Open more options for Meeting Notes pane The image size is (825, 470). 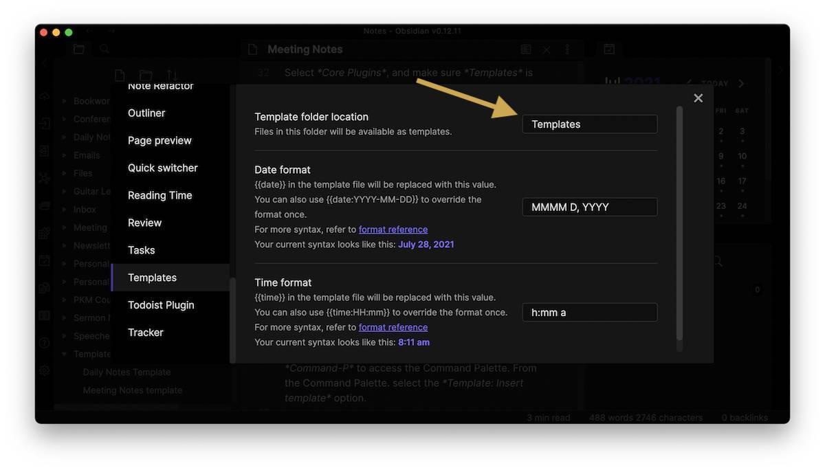pos(567,49)
